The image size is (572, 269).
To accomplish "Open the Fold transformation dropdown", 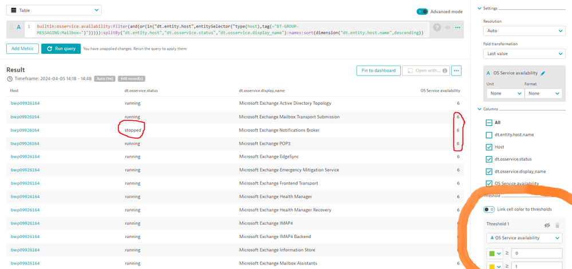I will coord(524,54).
